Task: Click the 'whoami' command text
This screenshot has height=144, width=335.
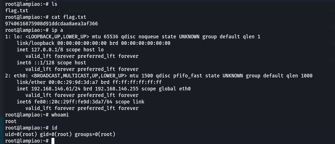Action: click(x=60, y=115)
